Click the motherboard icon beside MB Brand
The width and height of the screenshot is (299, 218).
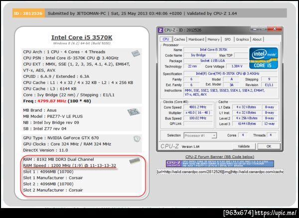coord(134,112)
